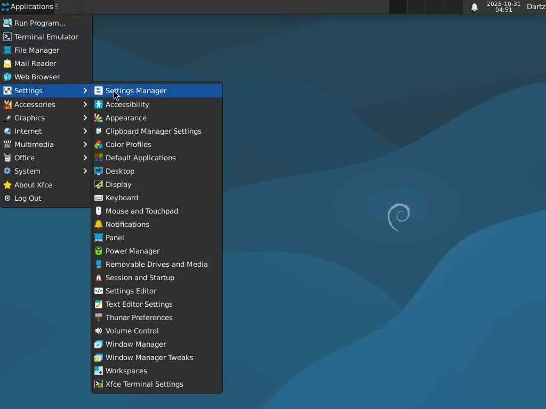Click the "Removable Drives and Media" text
The image size is (546, 409).
(x=157, y=264)
